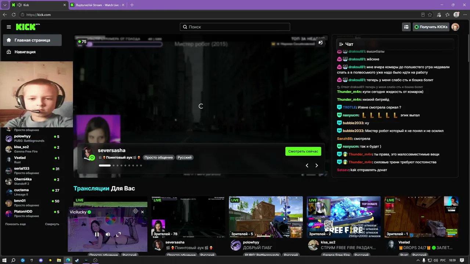Unmute the featured seversasha stream

321,43
